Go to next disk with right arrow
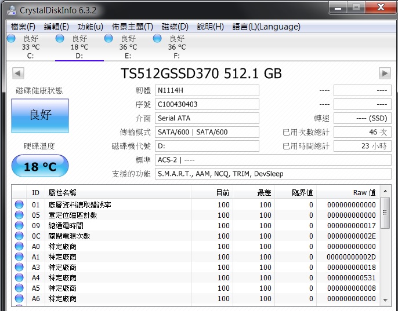The image size is (398, 311). pos(385,73)
